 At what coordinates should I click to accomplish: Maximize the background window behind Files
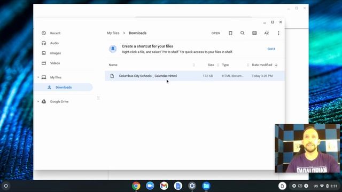[297, 9]
